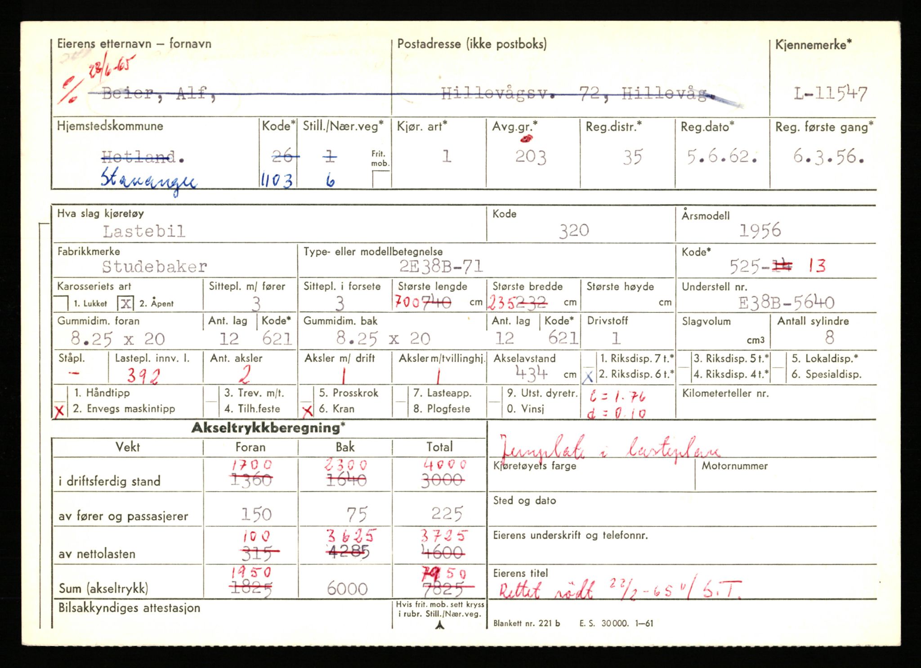Click the vehicle type 'Lastebil'
921x668 pixels.
144,232
